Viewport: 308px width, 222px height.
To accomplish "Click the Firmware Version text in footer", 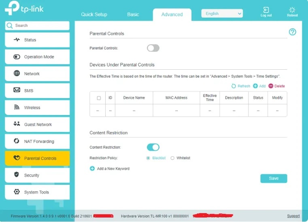I will 51,216.
